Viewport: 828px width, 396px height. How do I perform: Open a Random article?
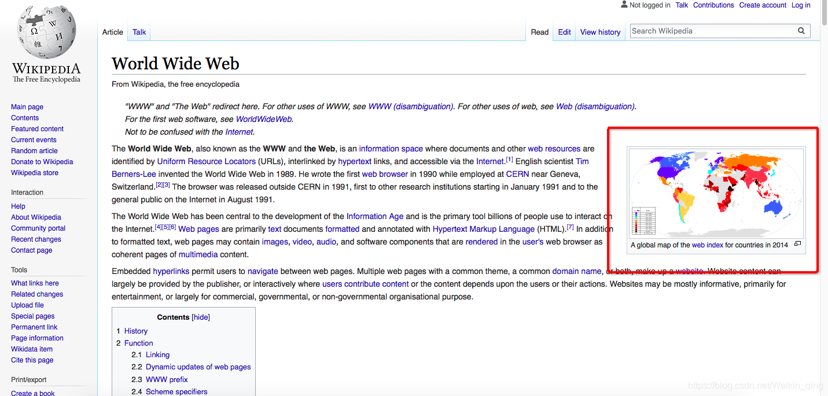pos(34,151)
